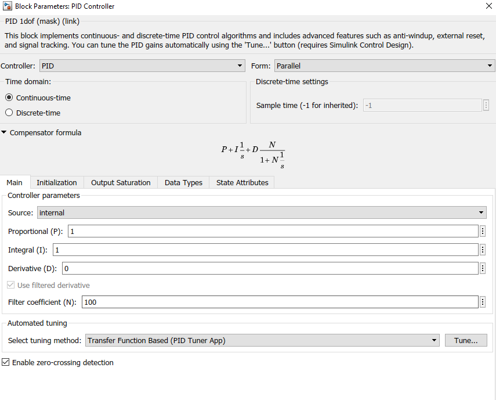
Task: Switch to the State Attributes tab
Action: tap(241, 182)
